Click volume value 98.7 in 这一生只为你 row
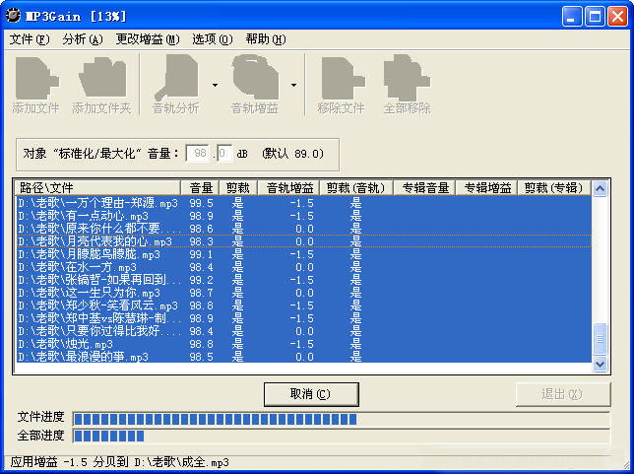Screen dimensions: 634x474 202,293
